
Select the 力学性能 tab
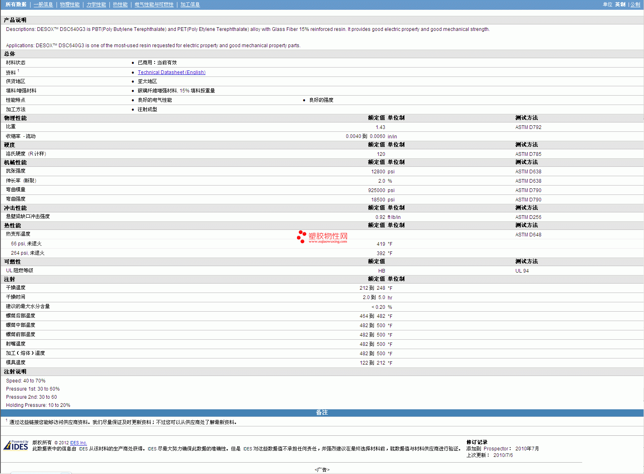96,4
